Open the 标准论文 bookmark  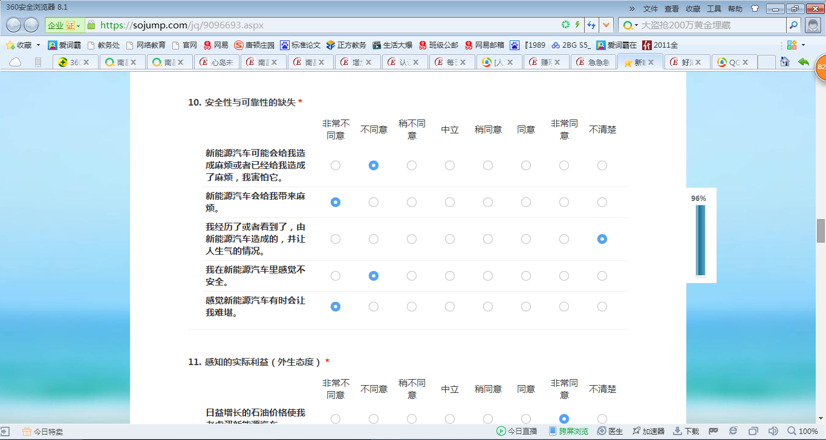point(301,45)
